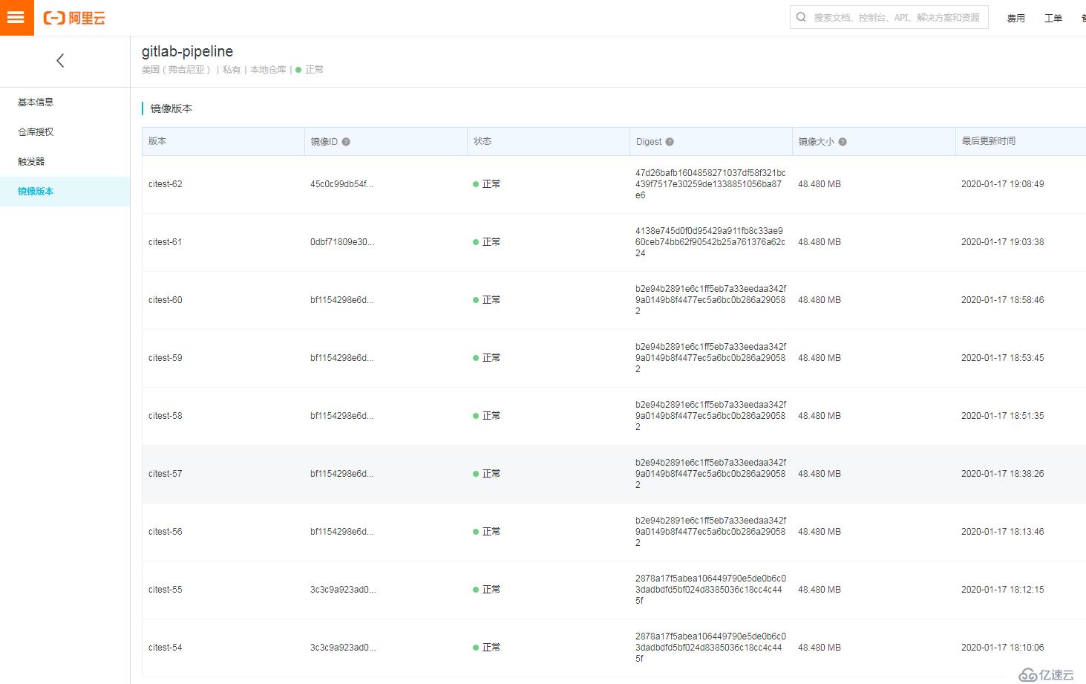Focus the documentation search field
The height and width of the screenshot is (684, 1086).
click(x=889, y=17)
